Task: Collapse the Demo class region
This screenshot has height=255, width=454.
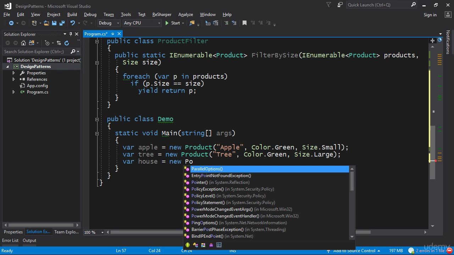Action: pyautogui.click(x=97, y=119)
